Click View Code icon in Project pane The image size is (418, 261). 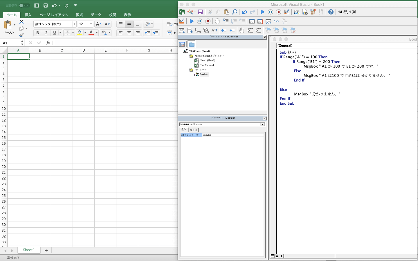[x=182, y=44]
